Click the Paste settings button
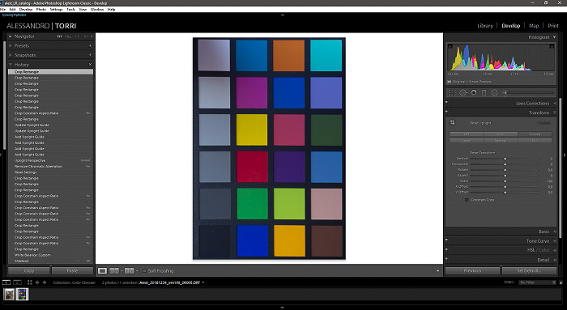 click(72, 270)
